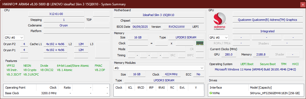Expand the memory module #0 dropdown
Screen dimensions: 306x99
(x=159, y=68)
